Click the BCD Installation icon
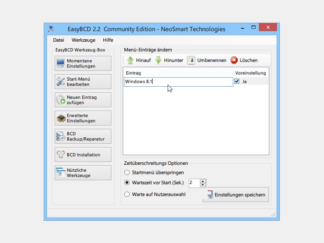Viewport: 324px width, 243px height. [x=60, y=155]
